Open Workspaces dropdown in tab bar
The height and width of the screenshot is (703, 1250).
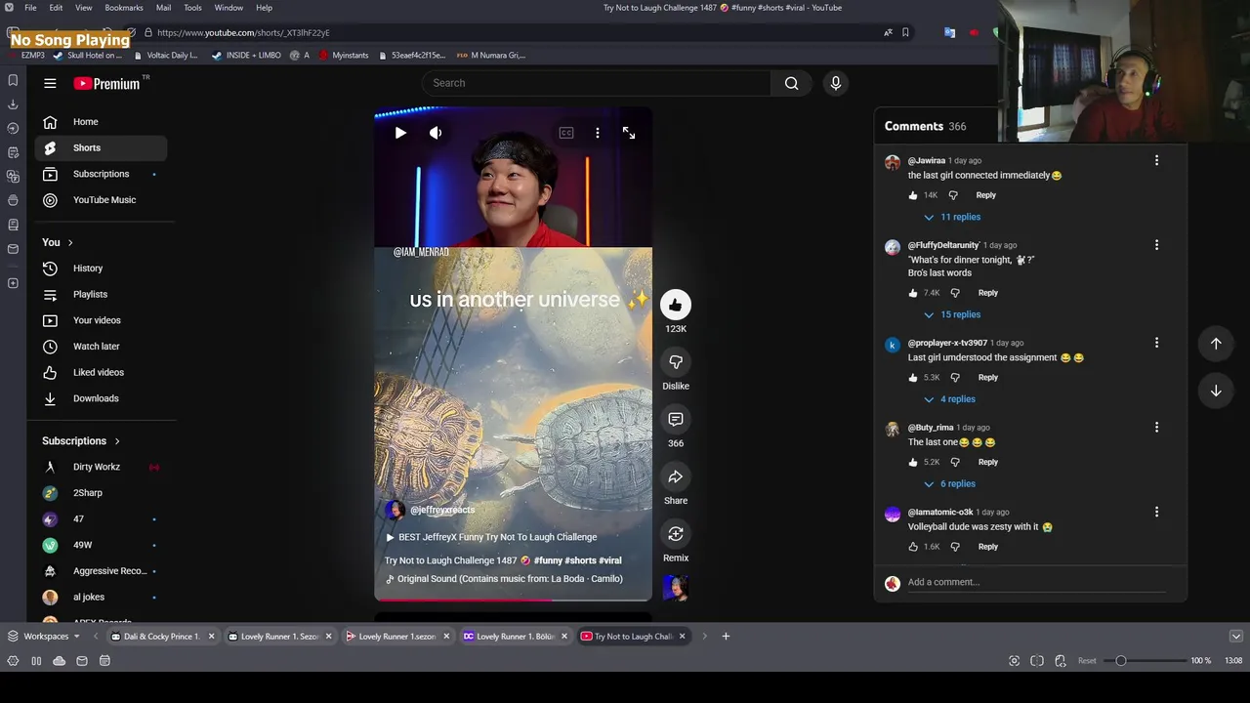point(44,637)
